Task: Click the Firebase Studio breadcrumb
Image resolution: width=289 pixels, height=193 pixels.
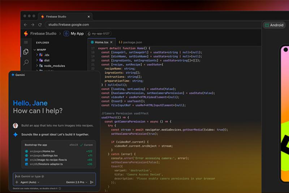Action: 43,34
